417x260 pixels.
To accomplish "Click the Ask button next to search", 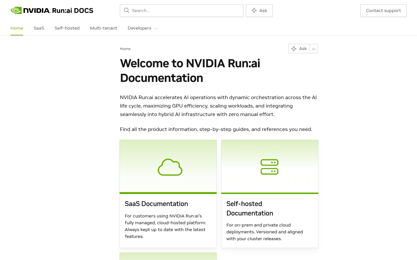I will 259,10.
